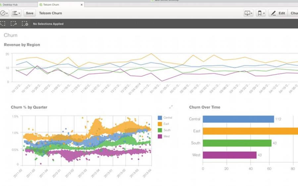Click the 60 tick on Churn Over Time axis
The image size is (298, 186).
pos(269,168)
